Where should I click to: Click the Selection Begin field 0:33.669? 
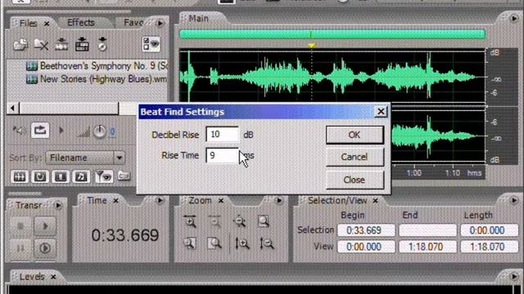point(366,230)
